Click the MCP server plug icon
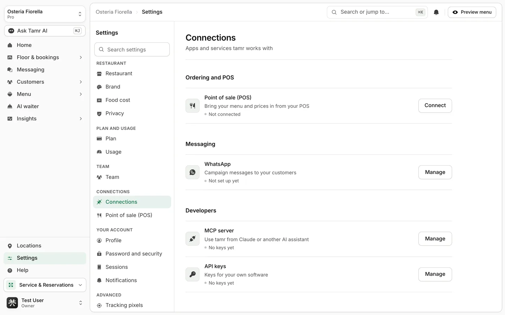 [x=193, y=239]
